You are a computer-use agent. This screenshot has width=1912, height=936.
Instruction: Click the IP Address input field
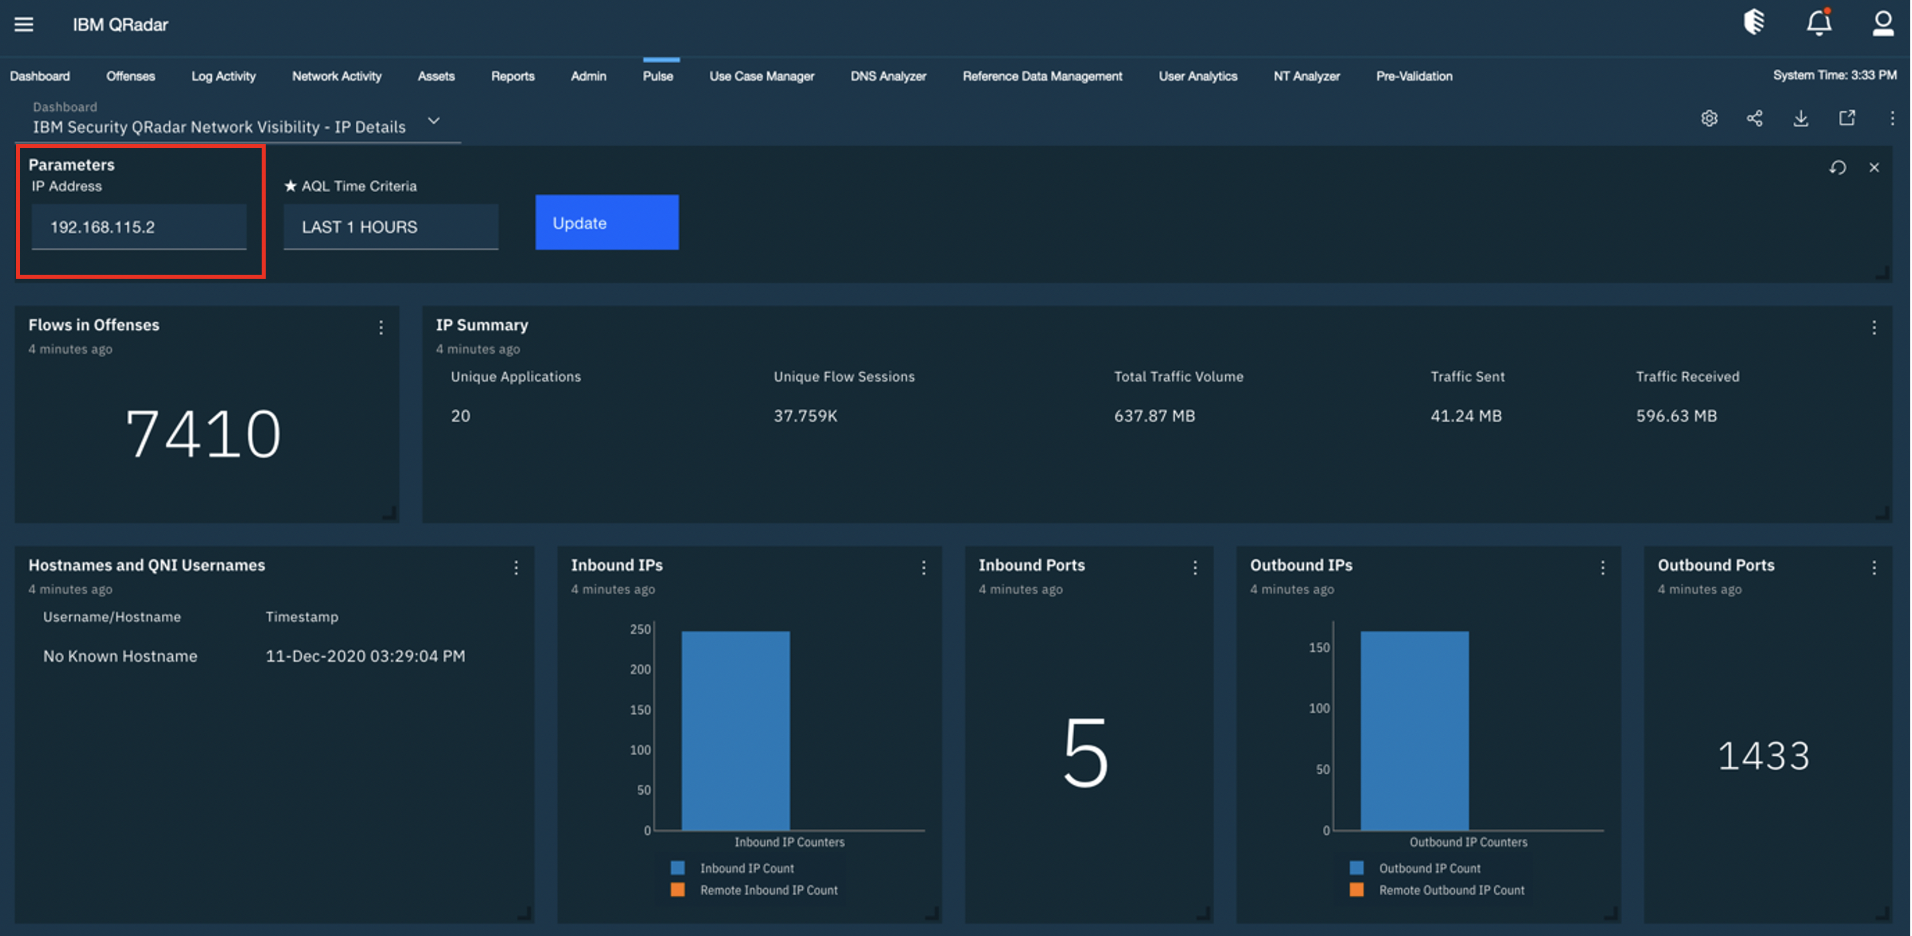tap(139, 227)
